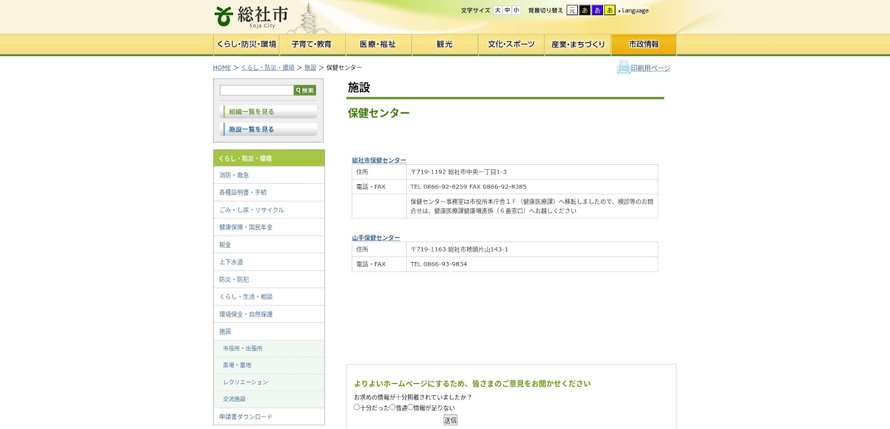Open ごみ・し尿・リサイクル in sidebar
Viewport: 890px width, 429px height.
269,210
